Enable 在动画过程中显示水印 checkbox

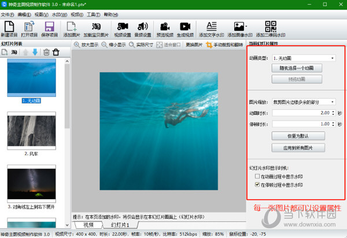257,176
